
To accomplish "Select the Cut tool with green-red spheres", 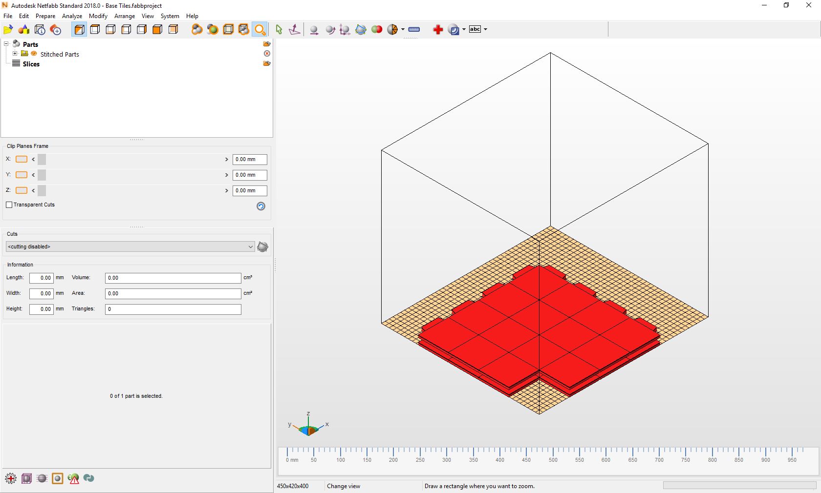I will point(377,29).
